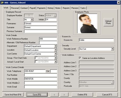Click the Delete (F9) button
Viewport: 121px width, 98px height.
[82, 95]
